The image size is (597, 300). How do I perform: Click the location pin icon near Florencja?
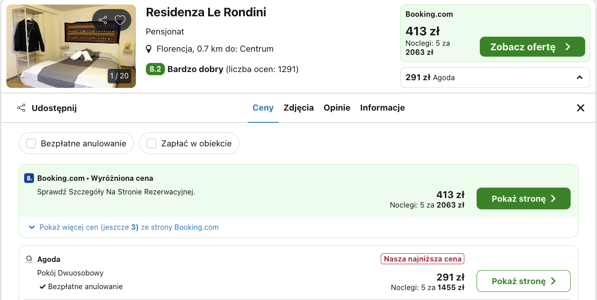tap(149, 49)
